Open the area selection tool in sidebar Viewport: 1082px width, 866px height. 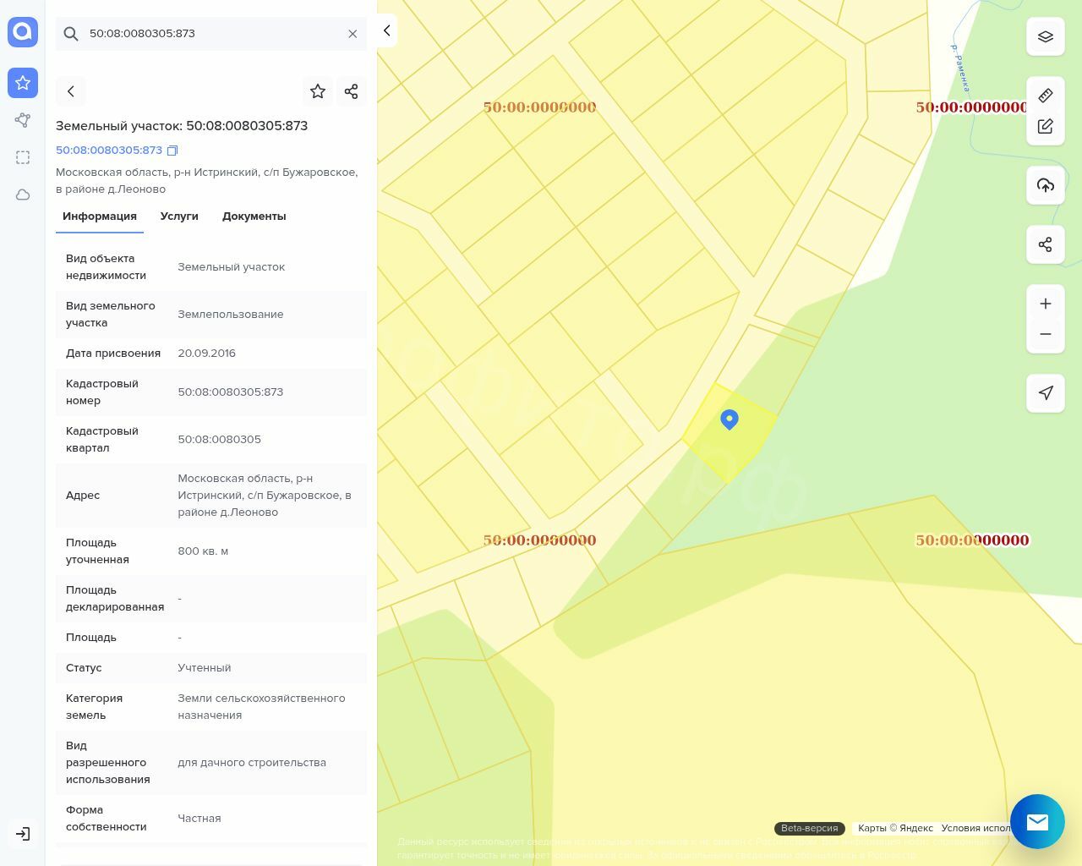[23, 157]
